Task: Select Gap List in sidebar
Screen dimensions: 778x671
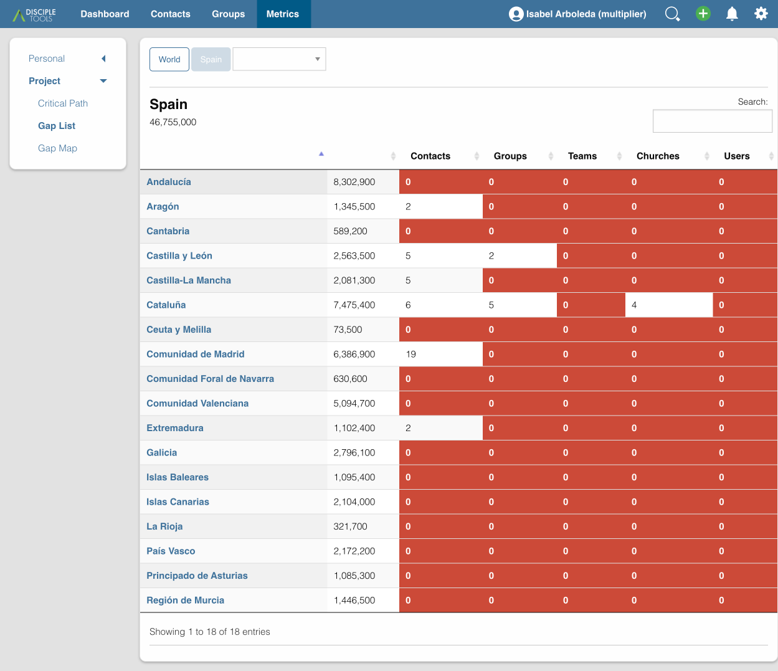Action: [x=57, y=126]
